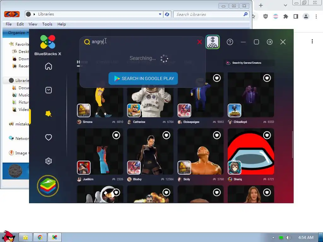Open Simona creator name link
Viewport: 323px width, 242px height.
[87, 122]
